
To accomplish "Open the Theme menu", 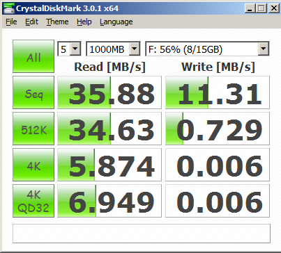I will click(57, 22).
